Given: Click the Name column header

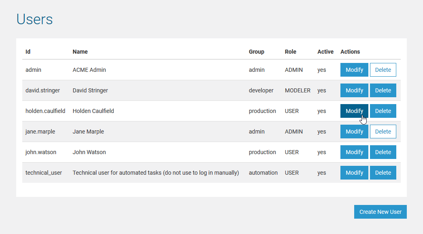Looking at the screenshot, I should [x=80, y=52].
